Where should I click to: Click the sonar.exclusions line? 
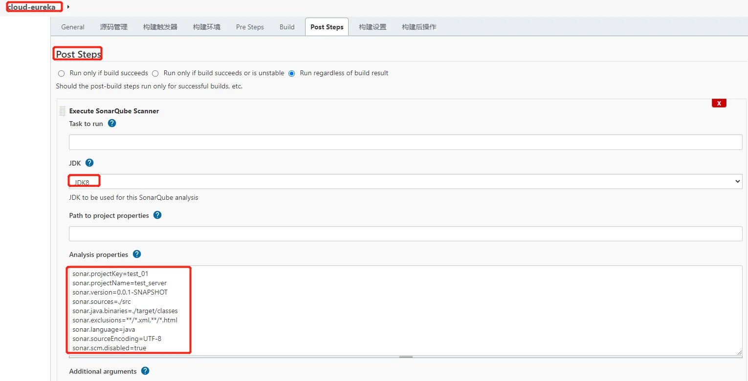click(125, 320)
